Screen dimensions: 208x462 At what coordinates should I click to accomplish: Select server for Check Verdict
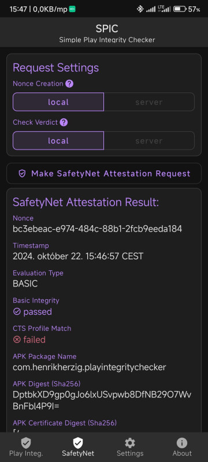tap(149, 140)
